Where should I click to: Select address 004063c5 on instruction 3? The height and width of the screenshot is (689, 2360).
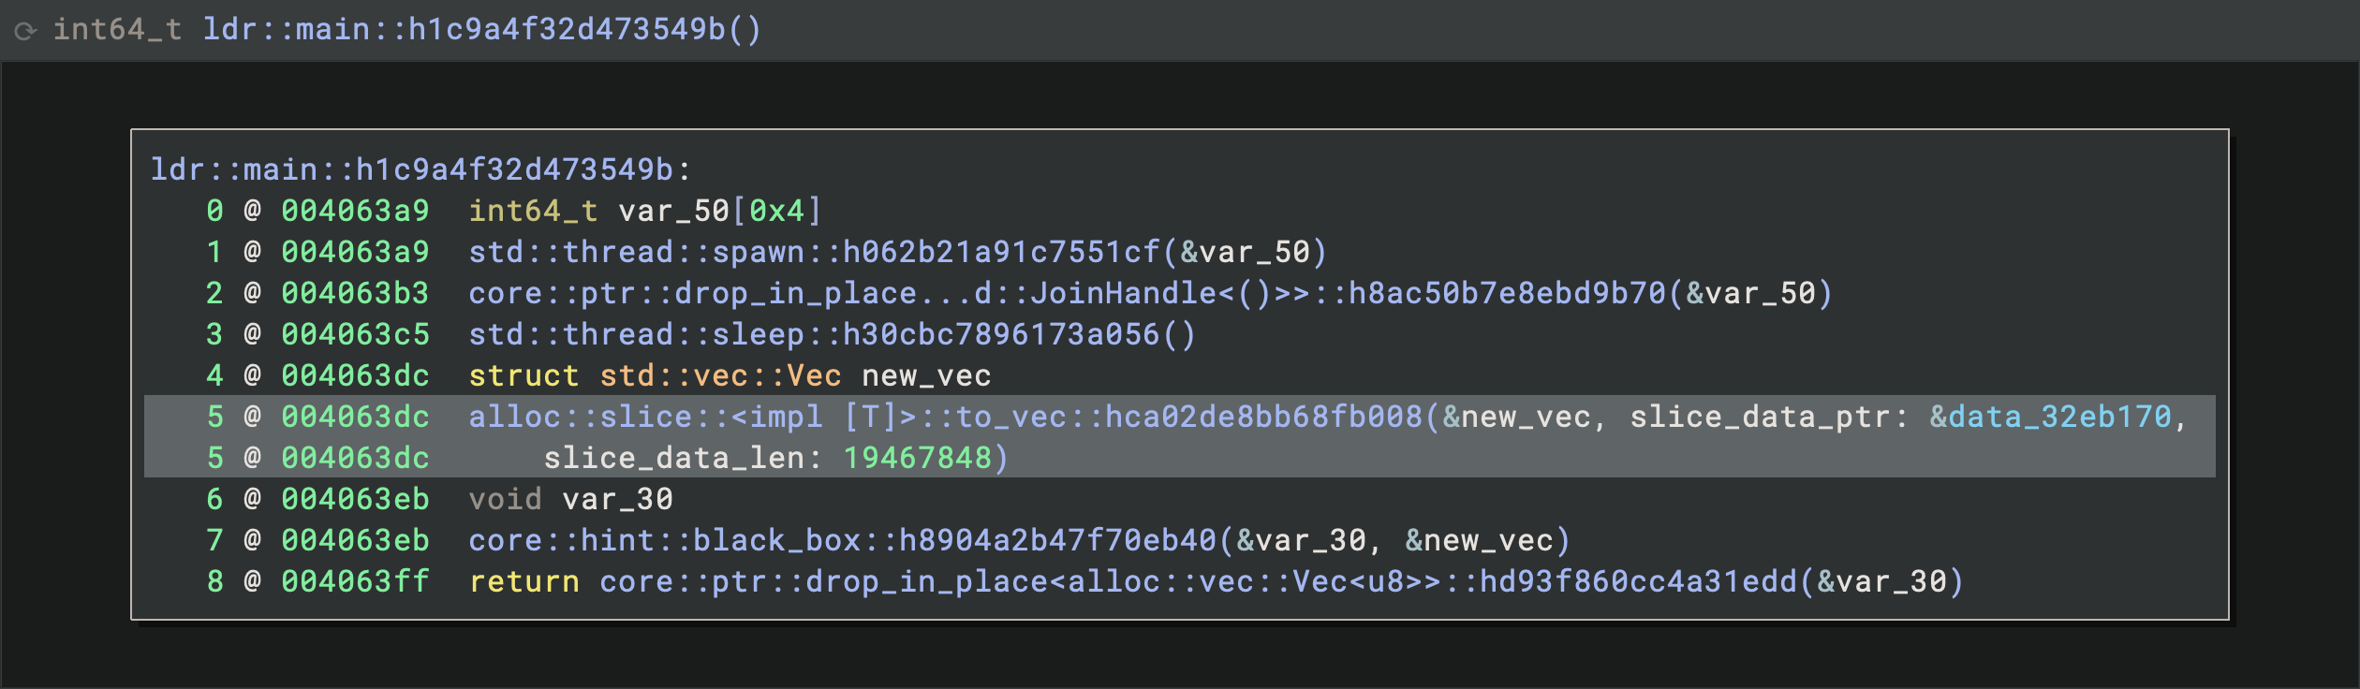click(355, 334)
